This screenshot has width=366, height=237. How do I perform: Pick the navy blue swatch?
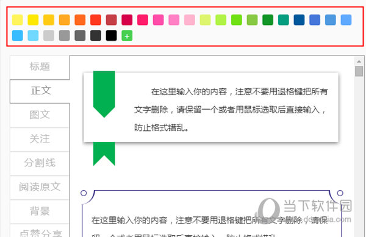pos(299,19)
